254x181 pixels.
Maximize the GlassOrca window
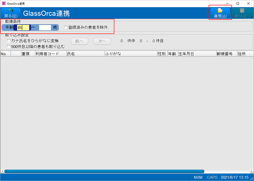tap(238, 3)
